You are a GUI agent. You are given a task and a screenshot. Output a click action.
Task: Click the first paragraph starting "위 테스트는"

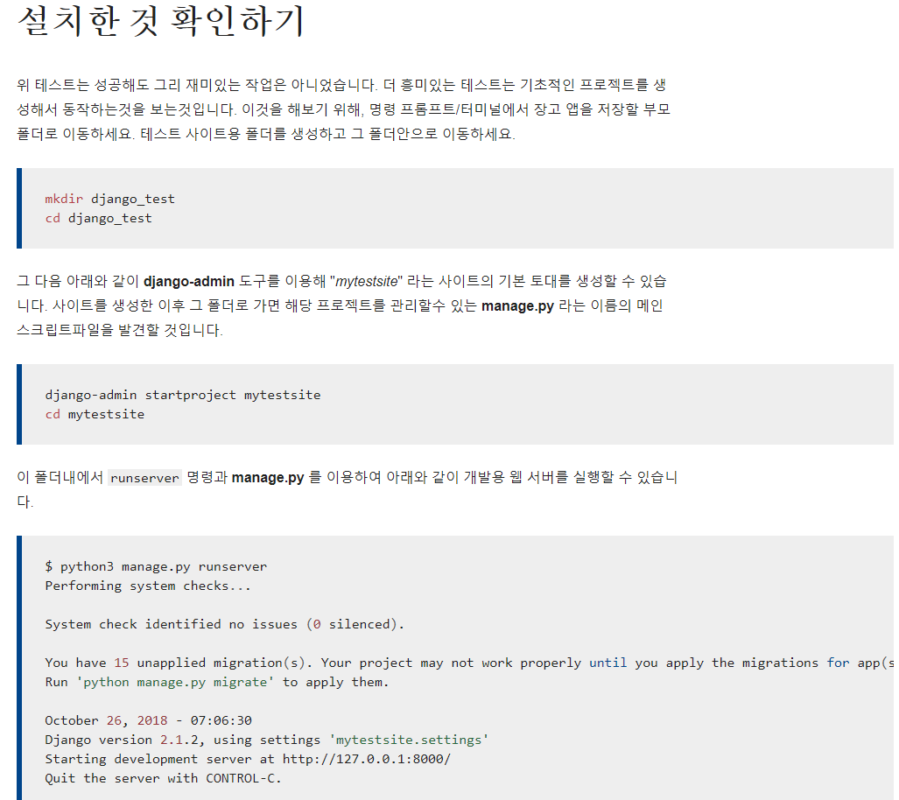coord(343,109)
